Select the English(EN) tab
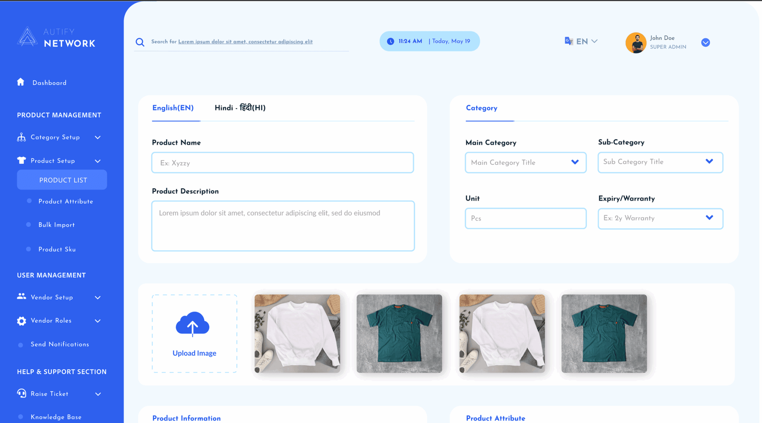This screenshot has width=762, height=423. [173, 108]
